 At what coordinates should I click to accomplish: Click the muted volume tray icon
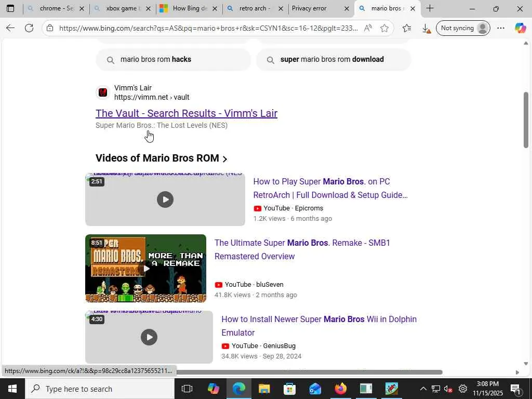(x=448, y=389)
